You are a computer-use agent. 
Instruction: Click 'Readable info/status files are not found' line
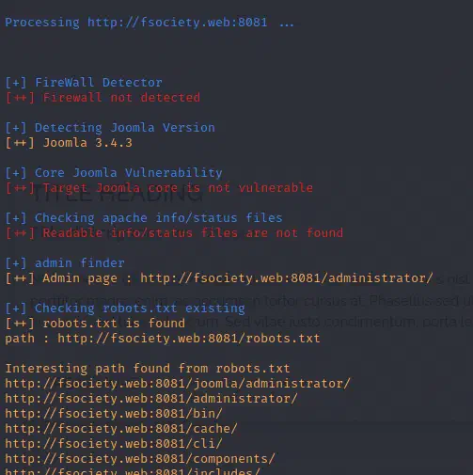pos(174,233)
